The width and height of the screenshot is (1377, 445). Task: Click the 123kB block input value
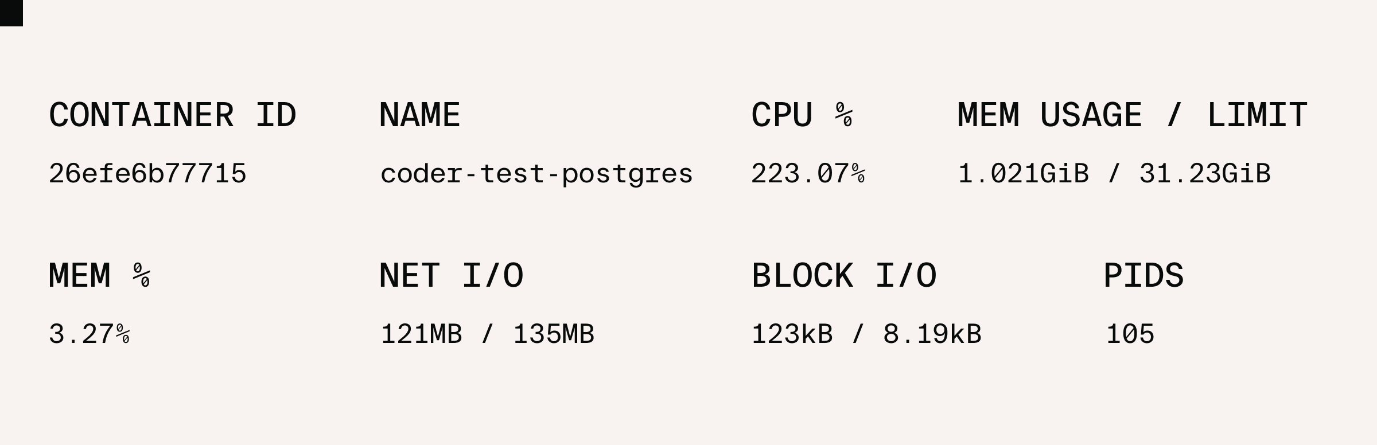click(x=792, y=334)
